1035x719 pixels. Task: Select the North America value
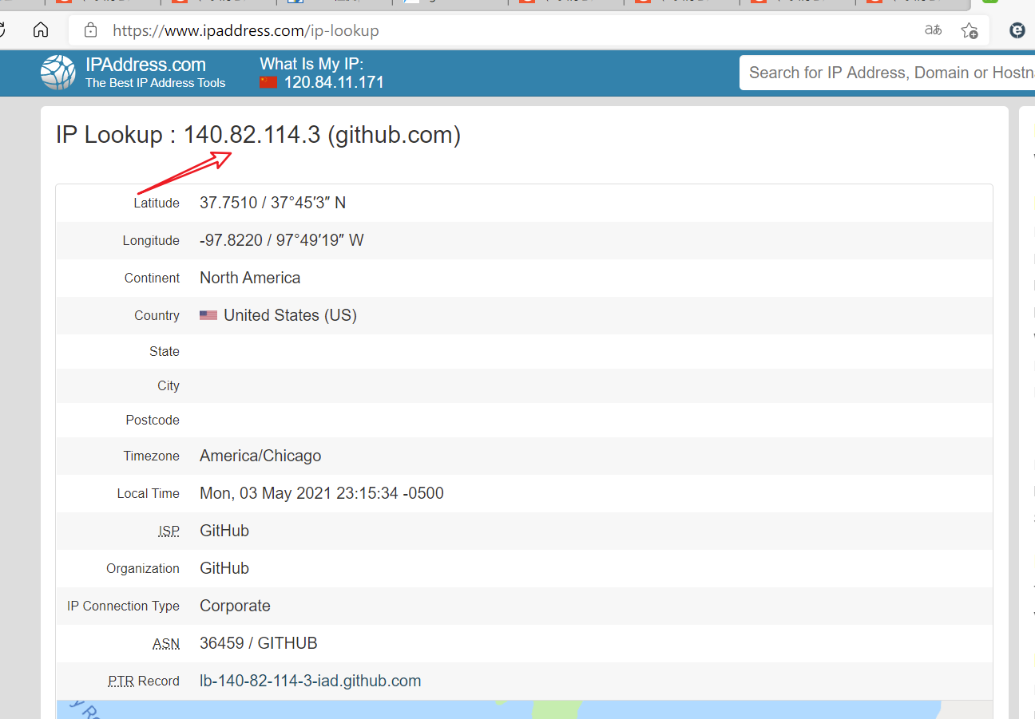pos(250,278)
